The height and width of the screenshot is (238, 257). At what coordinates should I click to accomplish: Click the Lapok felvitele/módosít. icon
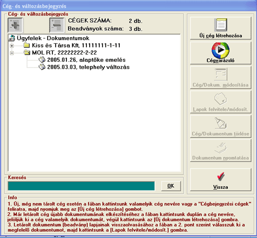point(220,99)
